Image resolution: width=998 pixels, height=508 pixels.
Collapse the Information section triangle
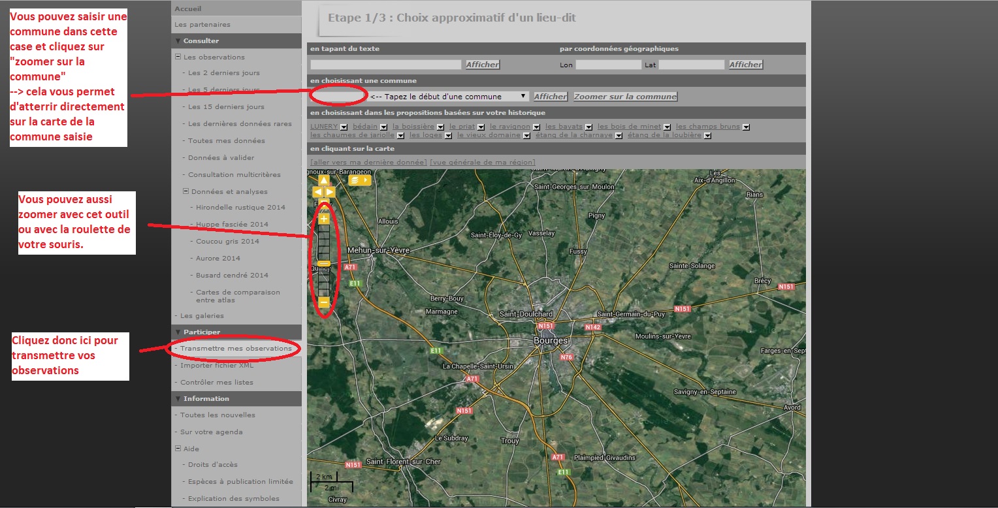(x=178, y=399)
